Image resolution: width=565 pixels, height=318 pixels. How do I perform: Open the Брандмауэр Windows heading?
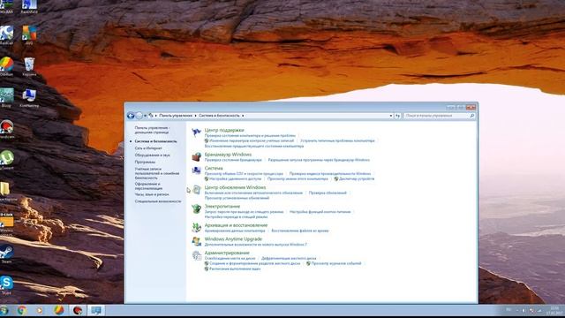coord(228,155)
